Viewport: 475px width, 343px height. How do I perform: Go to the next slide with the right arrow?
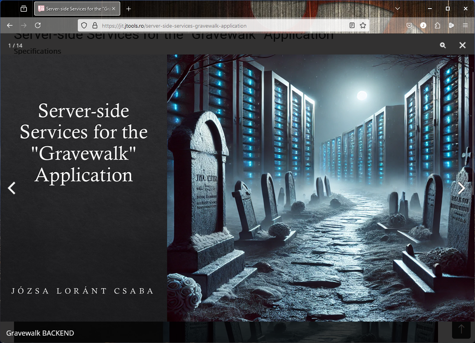[x=461, y=188]
